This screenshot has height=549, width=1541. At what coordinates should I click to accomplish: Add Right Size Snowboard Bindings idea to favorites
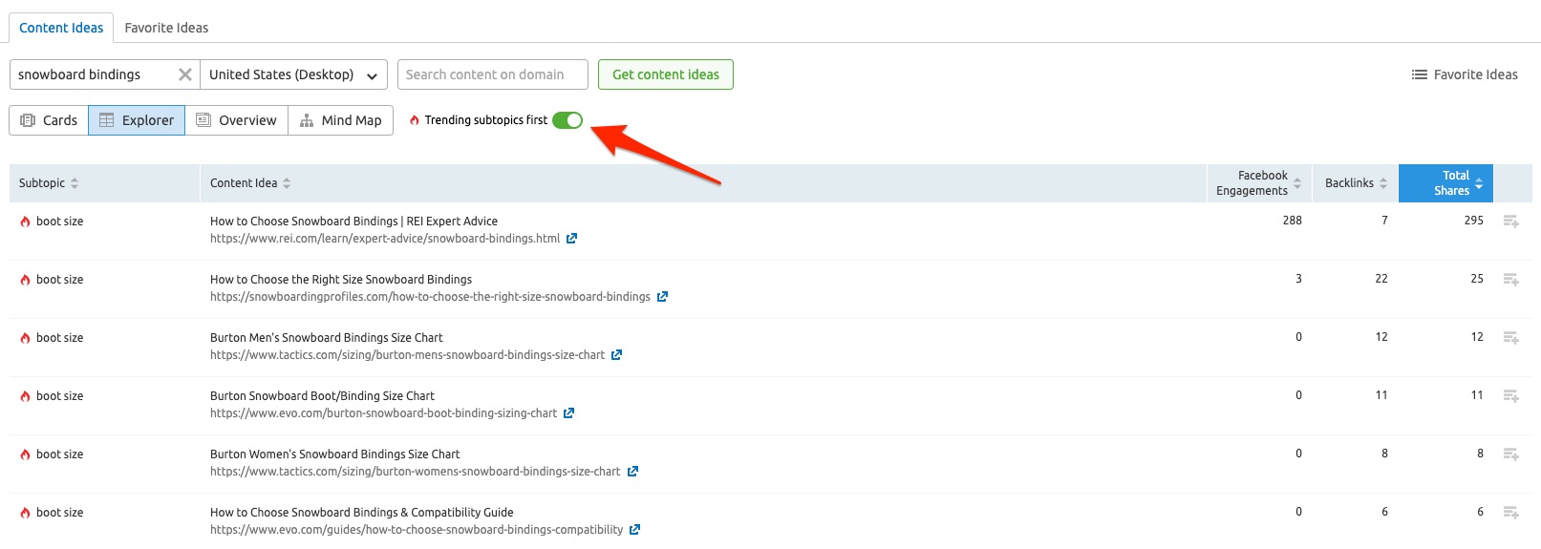point(1510,280)
